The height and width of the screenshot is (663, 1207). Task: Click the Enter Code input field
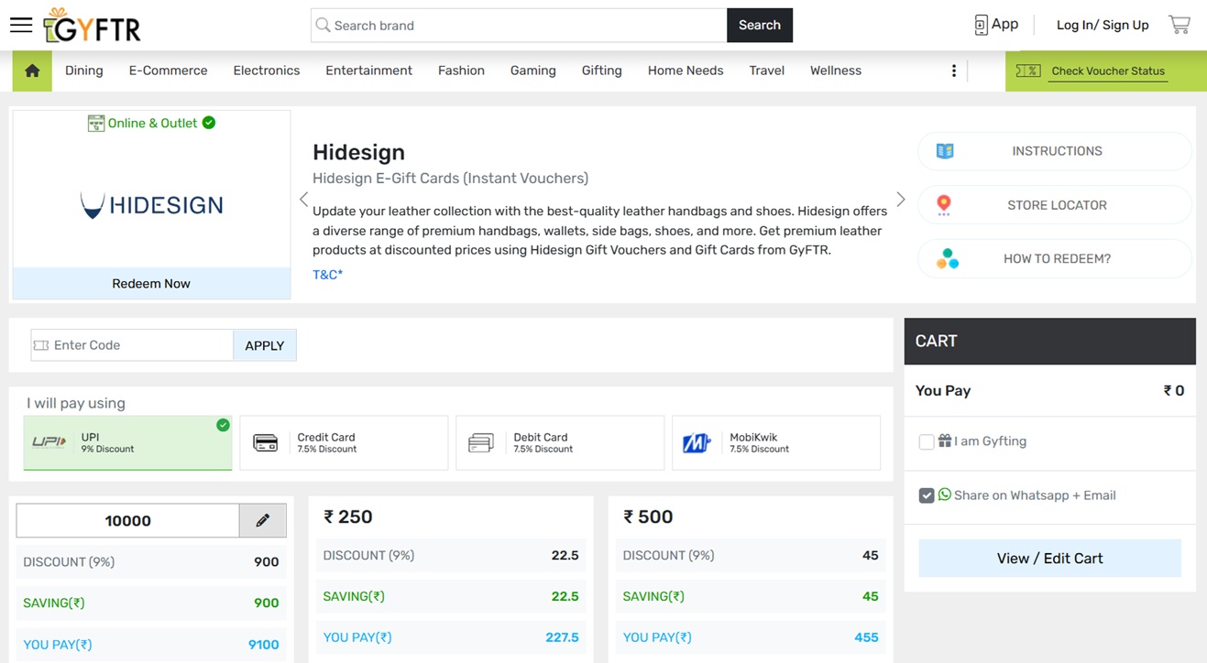140,345
